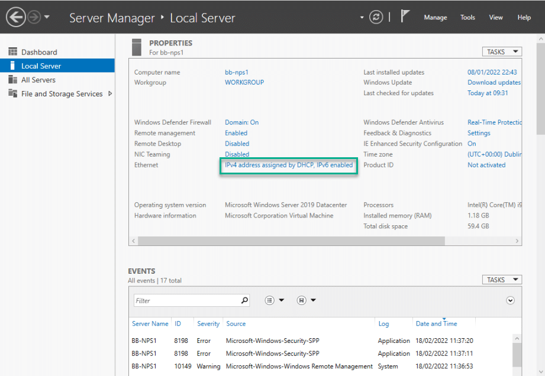545x376 pixels.
Task: Open the Properties TASKS dropdown
Action: click(502, 52)
